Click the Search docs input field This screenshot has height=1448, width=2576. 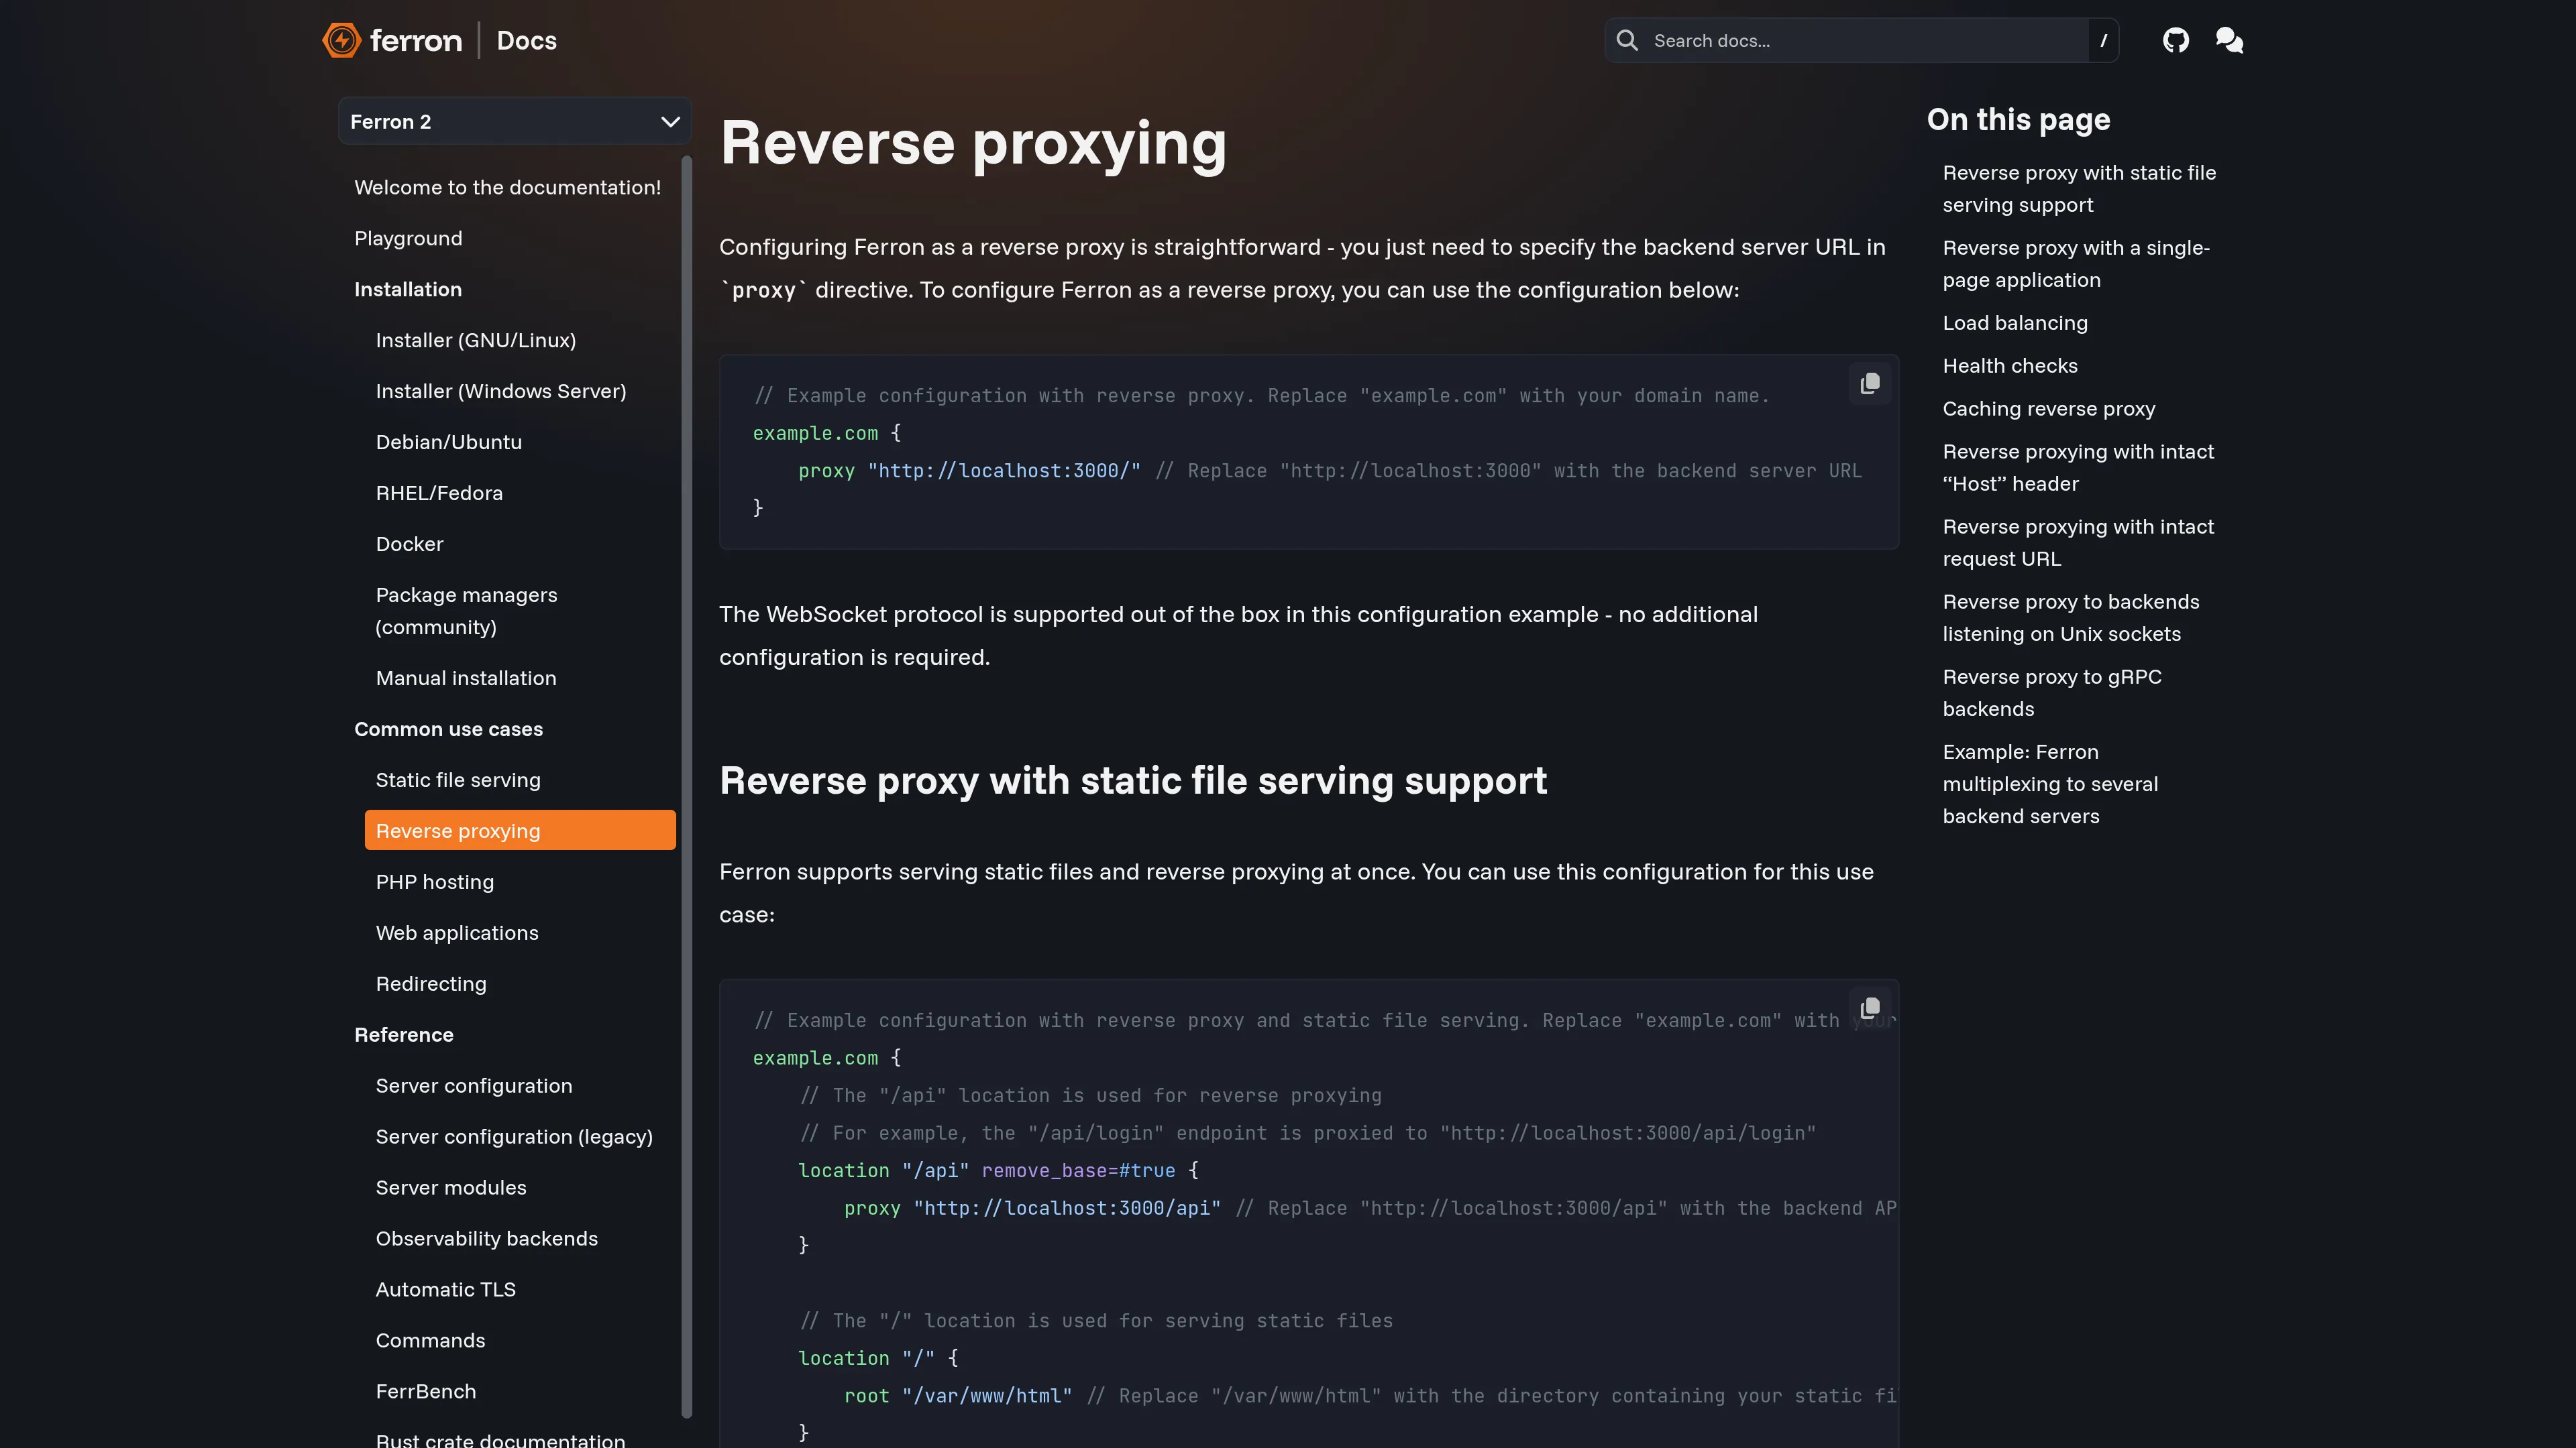click(1860, 40)
